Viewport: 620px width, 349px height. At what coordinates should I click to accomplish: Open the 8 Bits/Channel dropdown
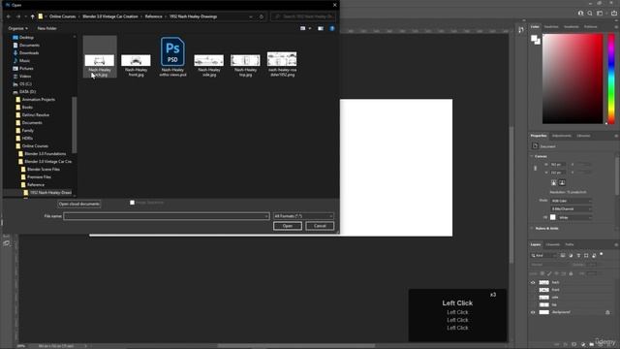coord(572,209)
